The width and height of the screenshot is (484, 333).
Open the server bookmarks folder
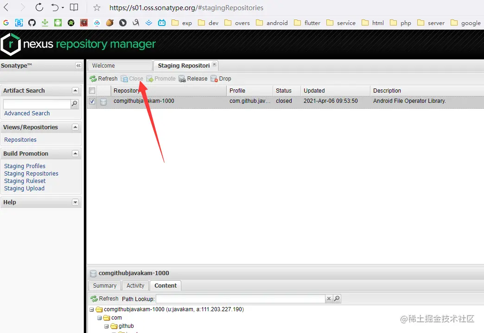431,23
